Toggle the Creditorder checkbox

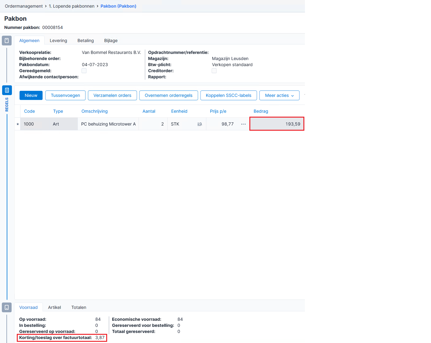pos(214,71)
